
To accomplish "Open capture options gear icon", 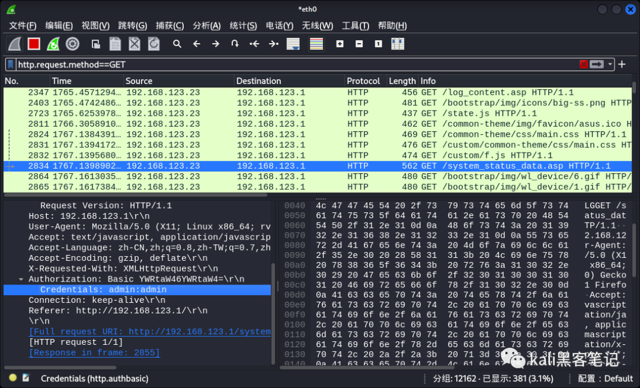I will pyautogui.click(x=72, y=44).
